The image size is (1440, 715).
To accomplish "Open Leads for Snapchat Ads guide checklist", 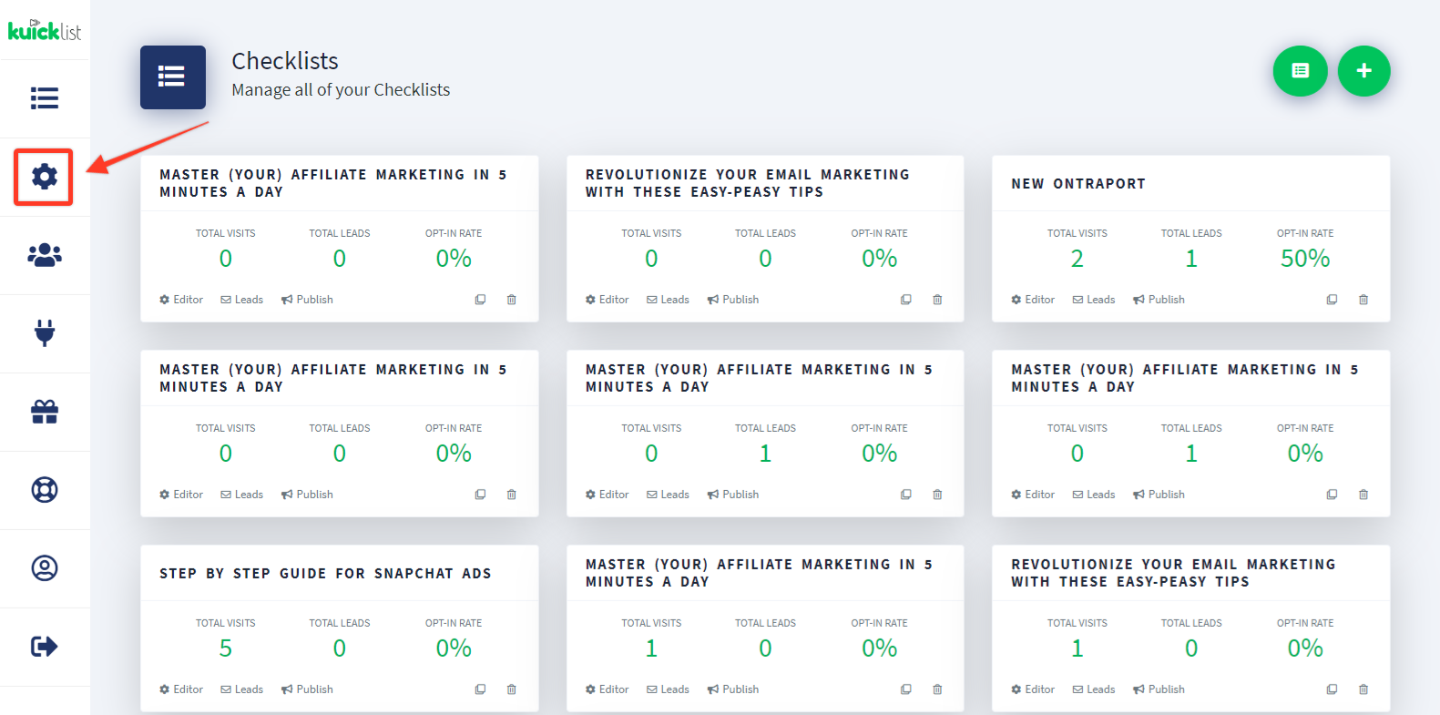I will 241,689.
